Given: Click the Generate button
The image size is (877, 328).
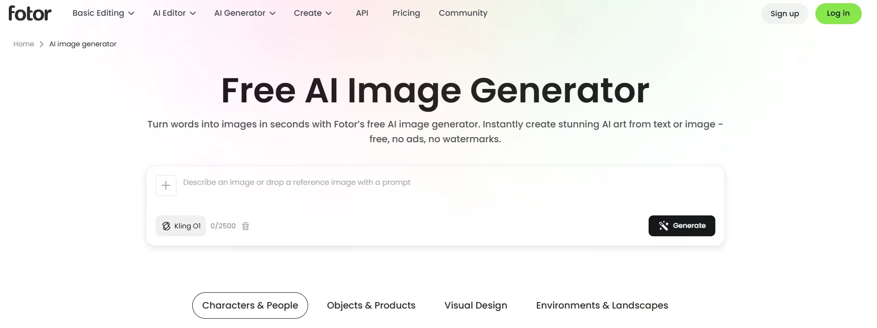Looking at the screenshot, I should [681, 226].
